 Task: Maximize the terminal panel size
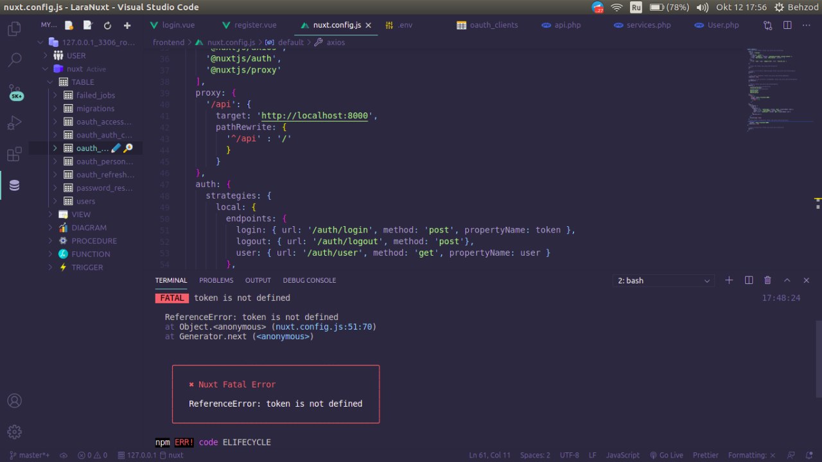coord(787,280)
